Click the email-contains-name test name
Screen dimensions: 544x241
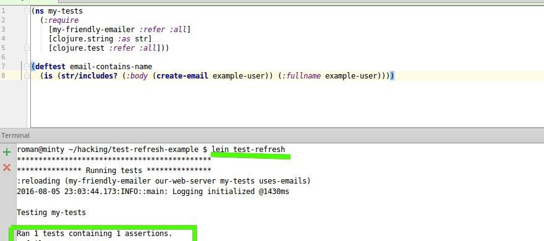pyautogui.click(x=111, y=66)
